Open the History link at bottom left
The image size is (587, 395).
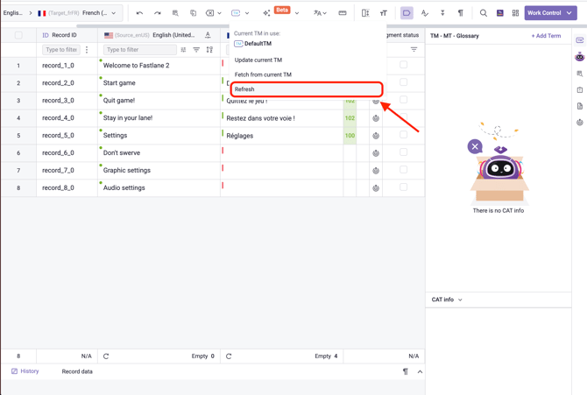pos(25,371)
